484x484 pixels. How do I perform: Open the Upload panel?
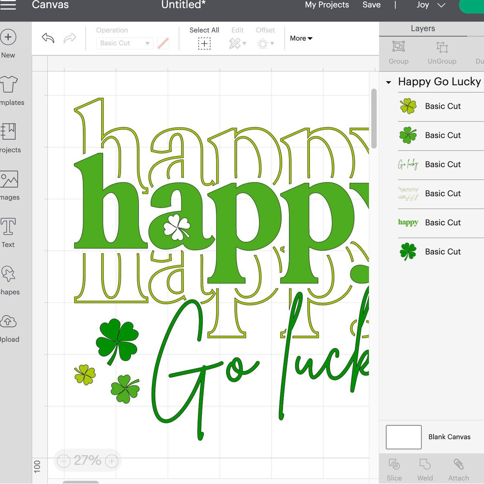[9, 326]
